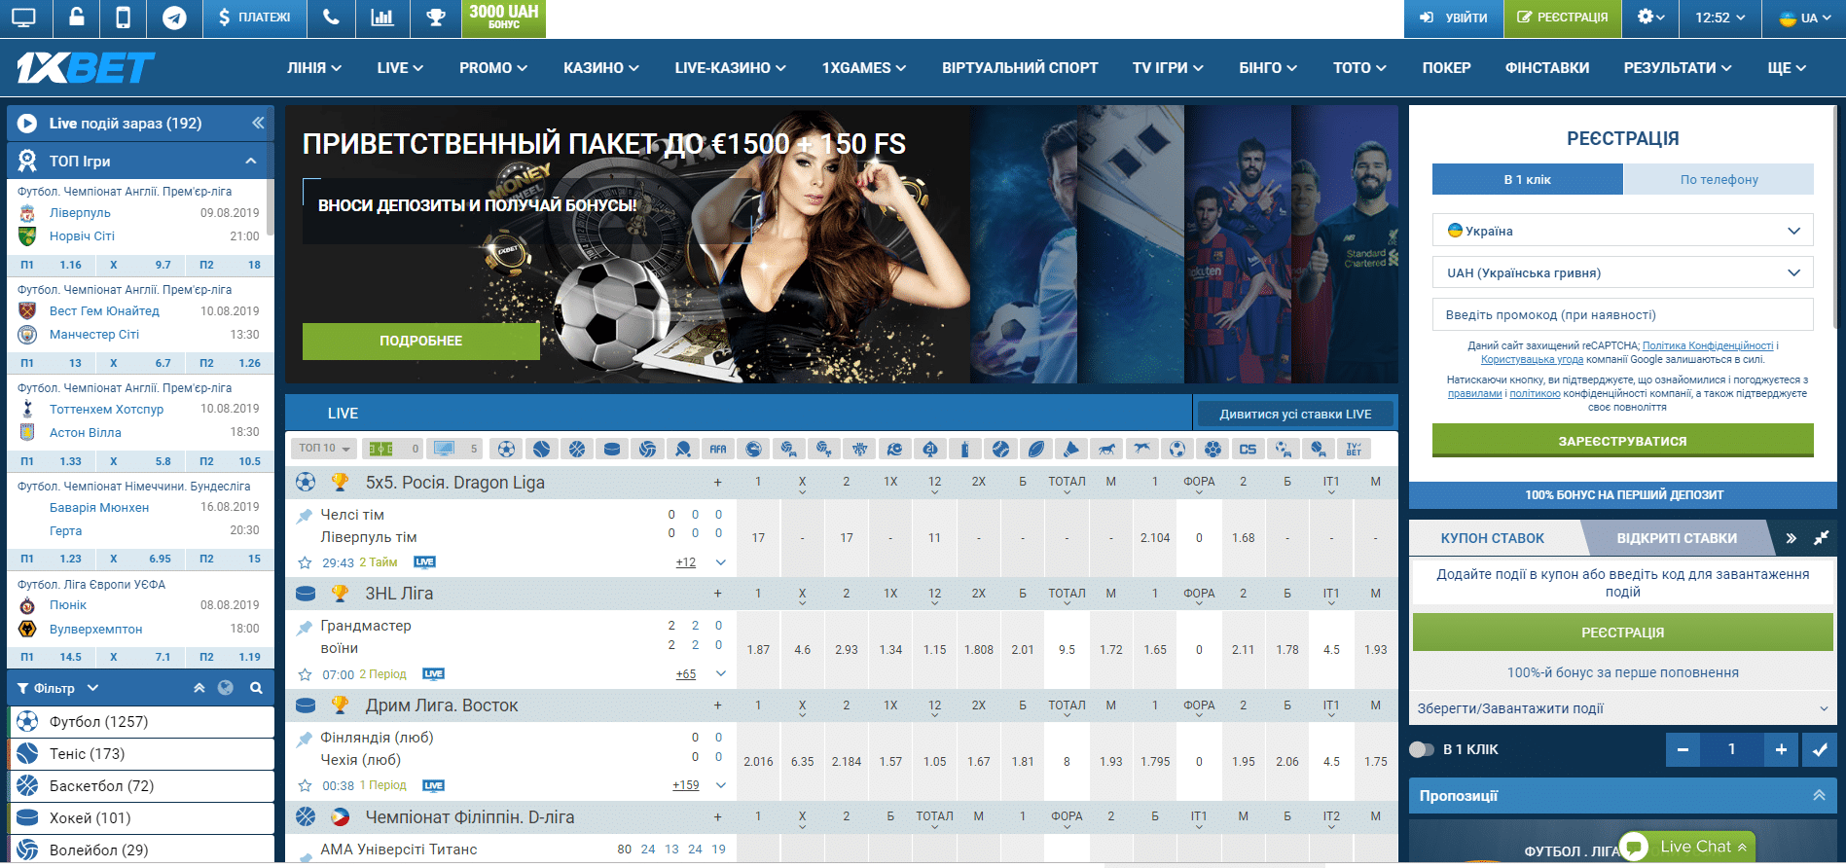The width and height of the screenshot is (1846, 868).
Task: Open ПОКЕР page
Action: (x=1446, y=68)
